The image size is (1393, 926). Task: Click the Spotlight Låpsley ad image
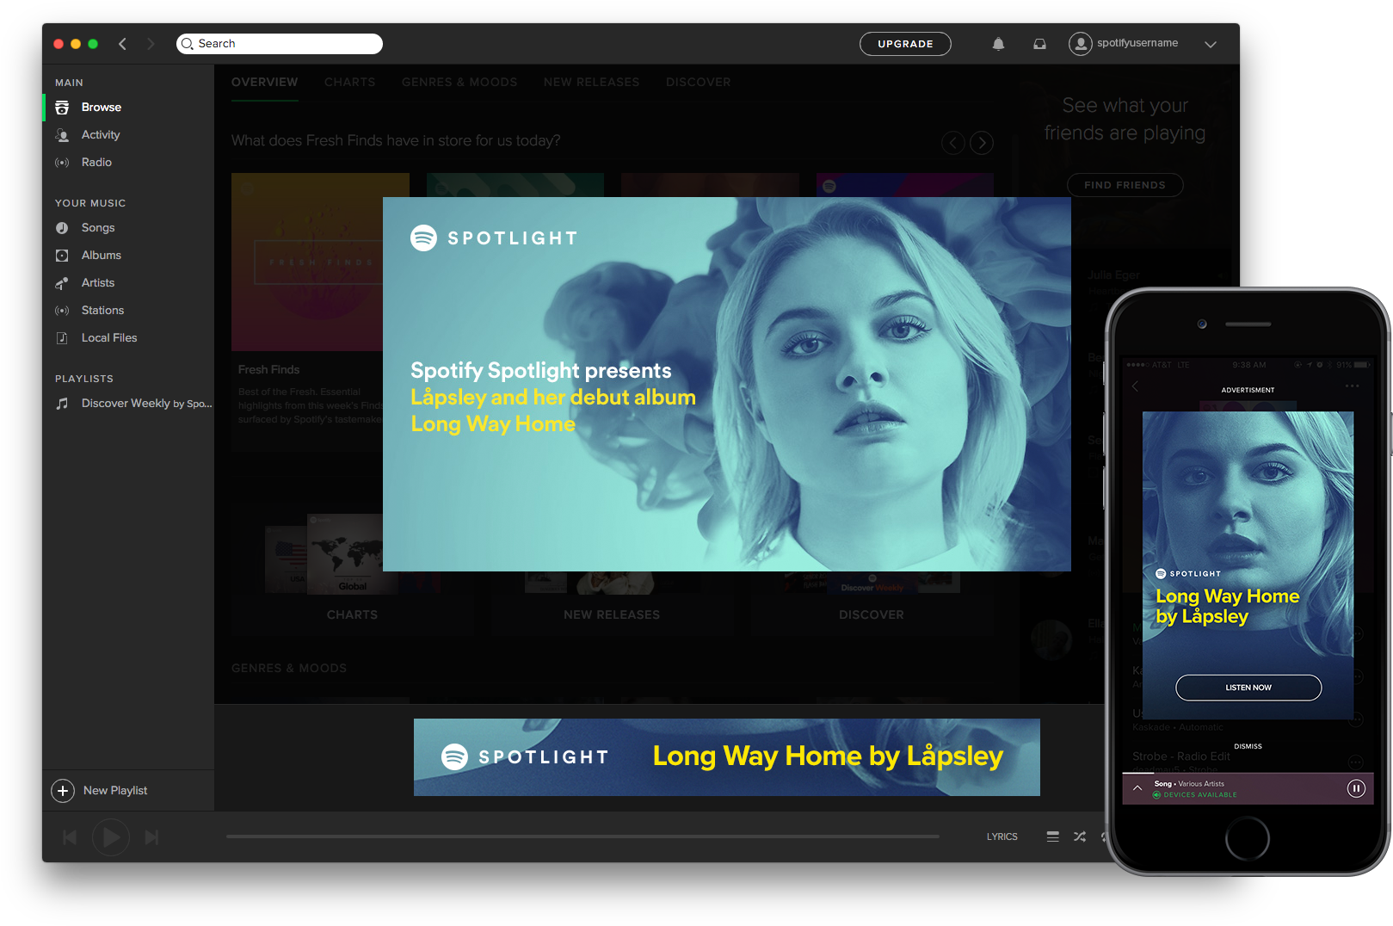(727, 384)
